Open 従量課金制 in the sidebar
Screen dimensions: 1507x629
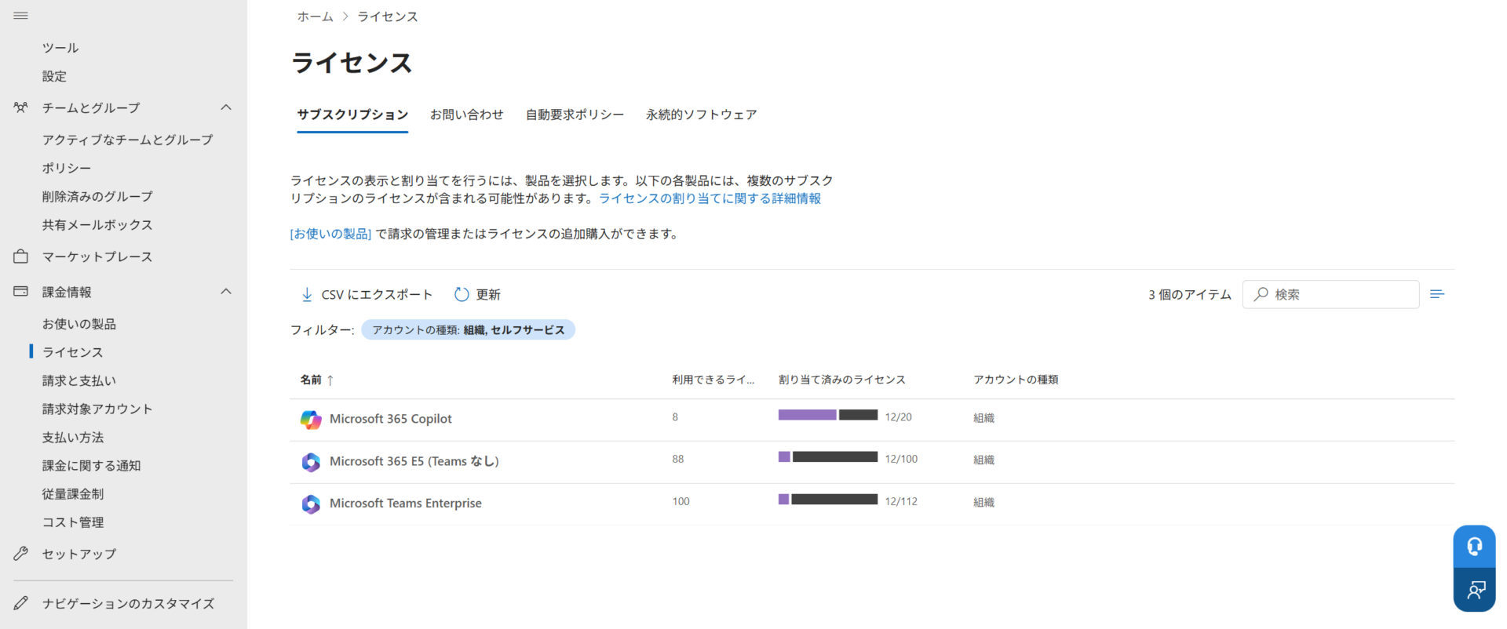(x=73, y=493)
